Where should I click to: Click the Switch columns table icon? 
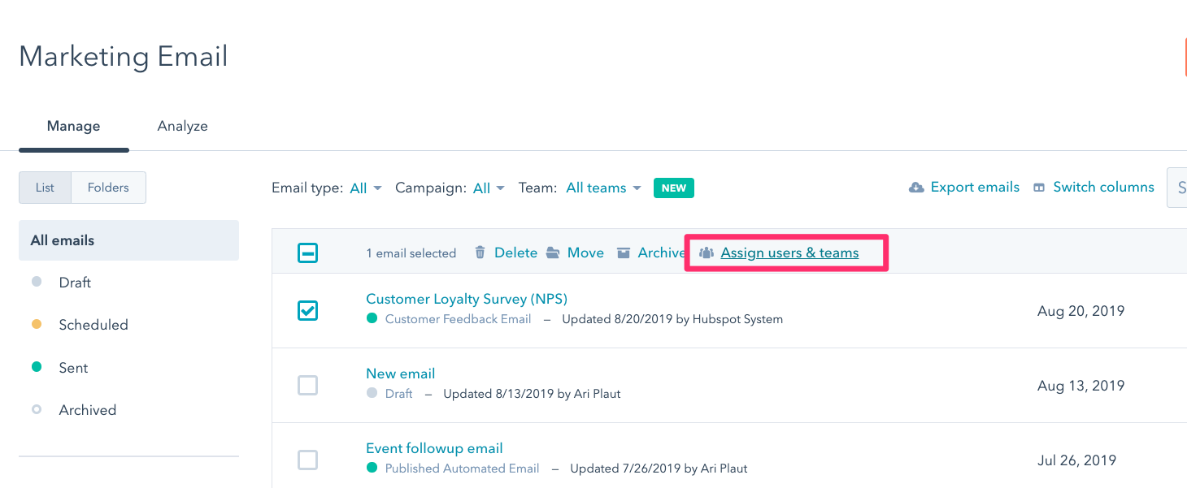click(1039, 188)
